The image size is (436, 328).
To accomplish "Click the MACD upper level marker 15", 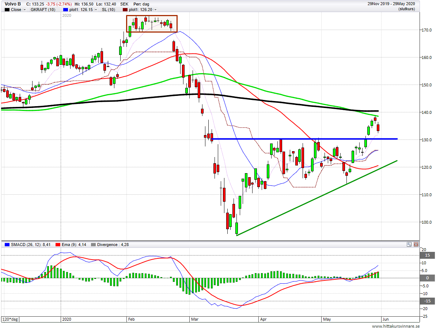I will click(x=427, y=255).
